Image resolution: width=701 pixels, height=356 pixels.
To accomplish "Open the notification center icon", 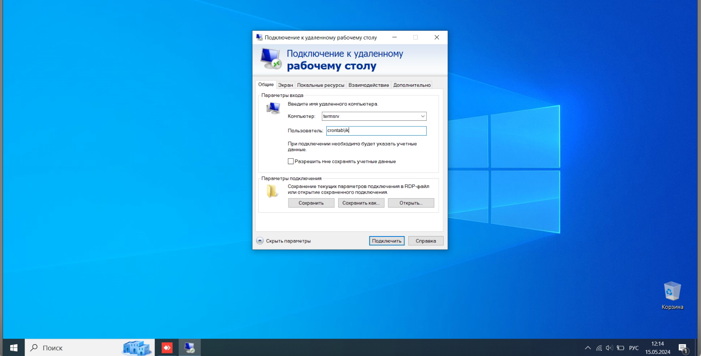I will click(x=683, y=348).
